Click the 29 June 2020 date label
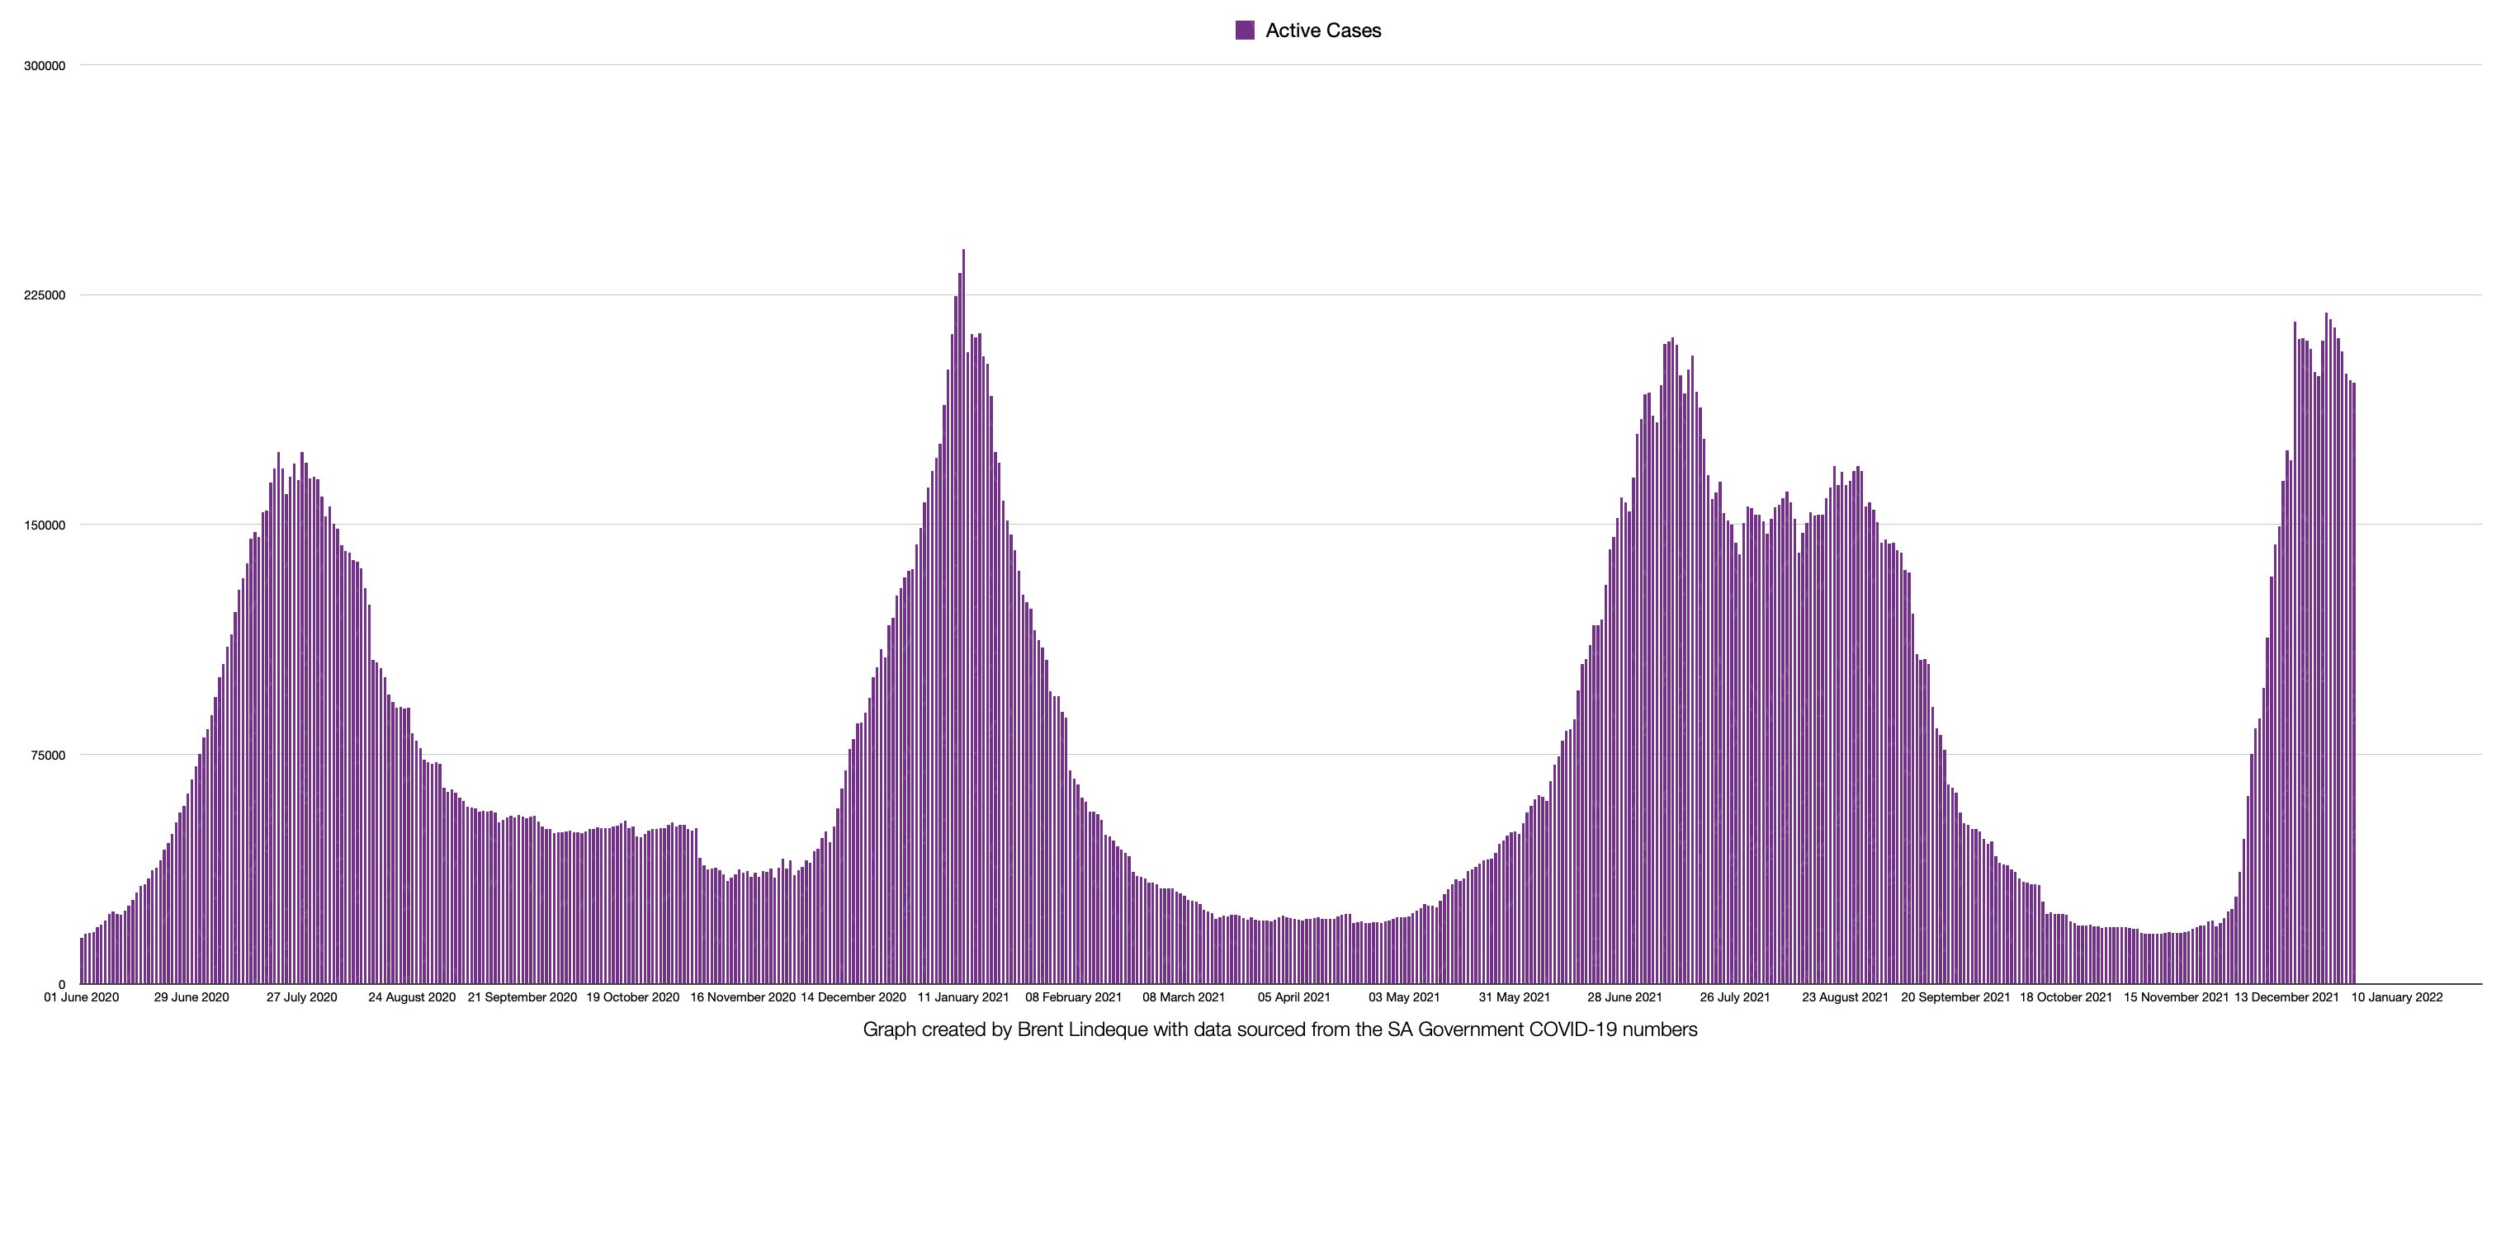2501x1234 pixels. pyautogui.click(x=191, y=997)
